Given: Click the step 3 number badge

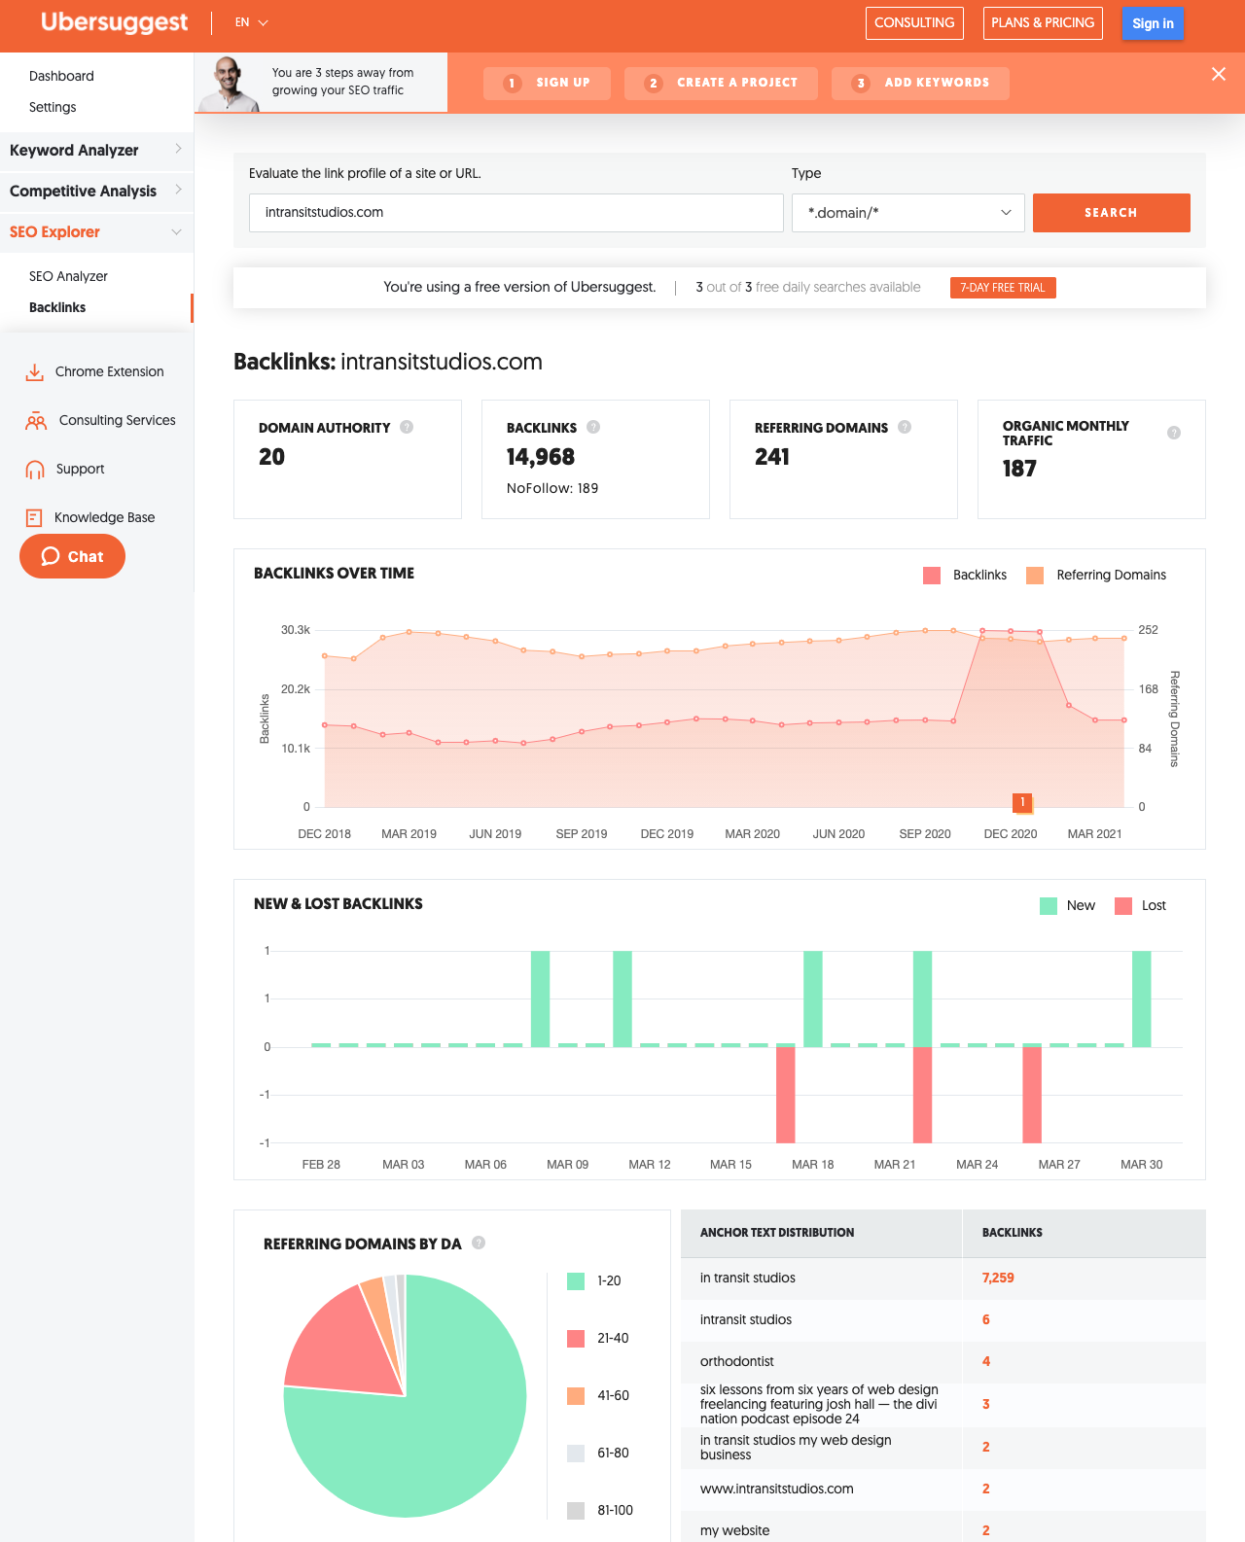Looking at the screenshot, I should 861,84.
